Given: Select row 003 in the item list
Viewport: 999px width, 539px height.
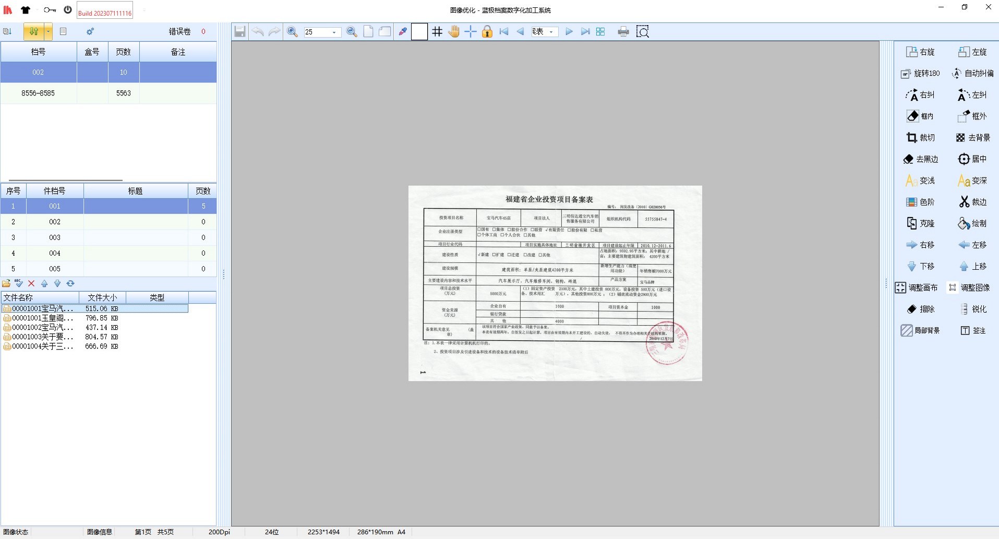Looking at the screenshot, I should click(x=55, y=237).
